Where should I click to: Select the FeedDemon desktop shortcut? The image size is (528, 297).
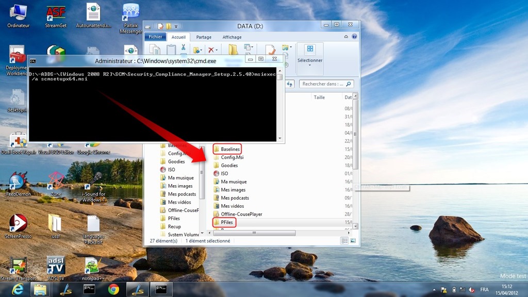(x=18, y=184)
